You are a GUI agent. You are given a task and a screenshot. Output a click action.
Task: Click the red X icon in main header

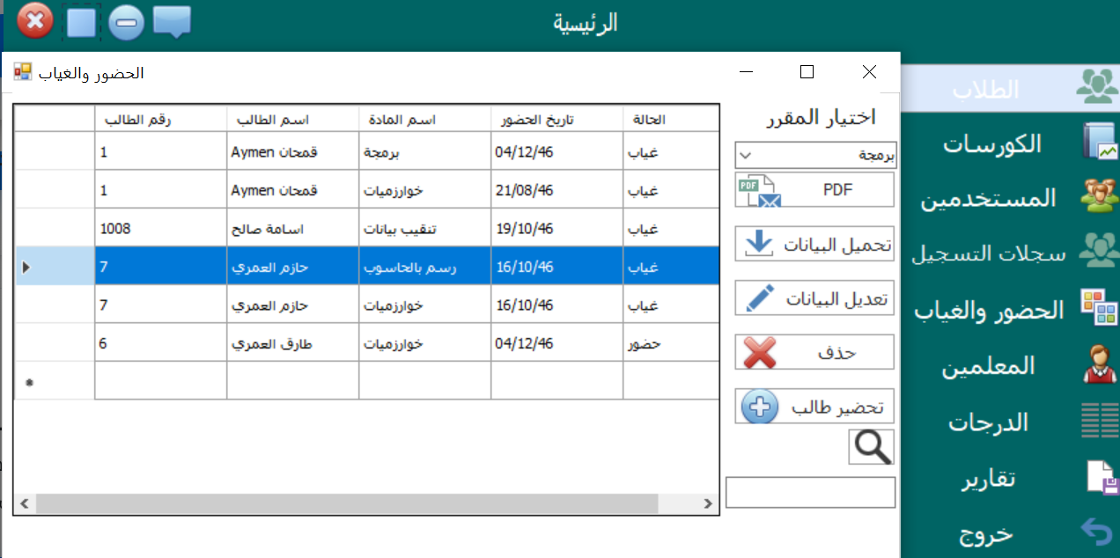(35, 20)
